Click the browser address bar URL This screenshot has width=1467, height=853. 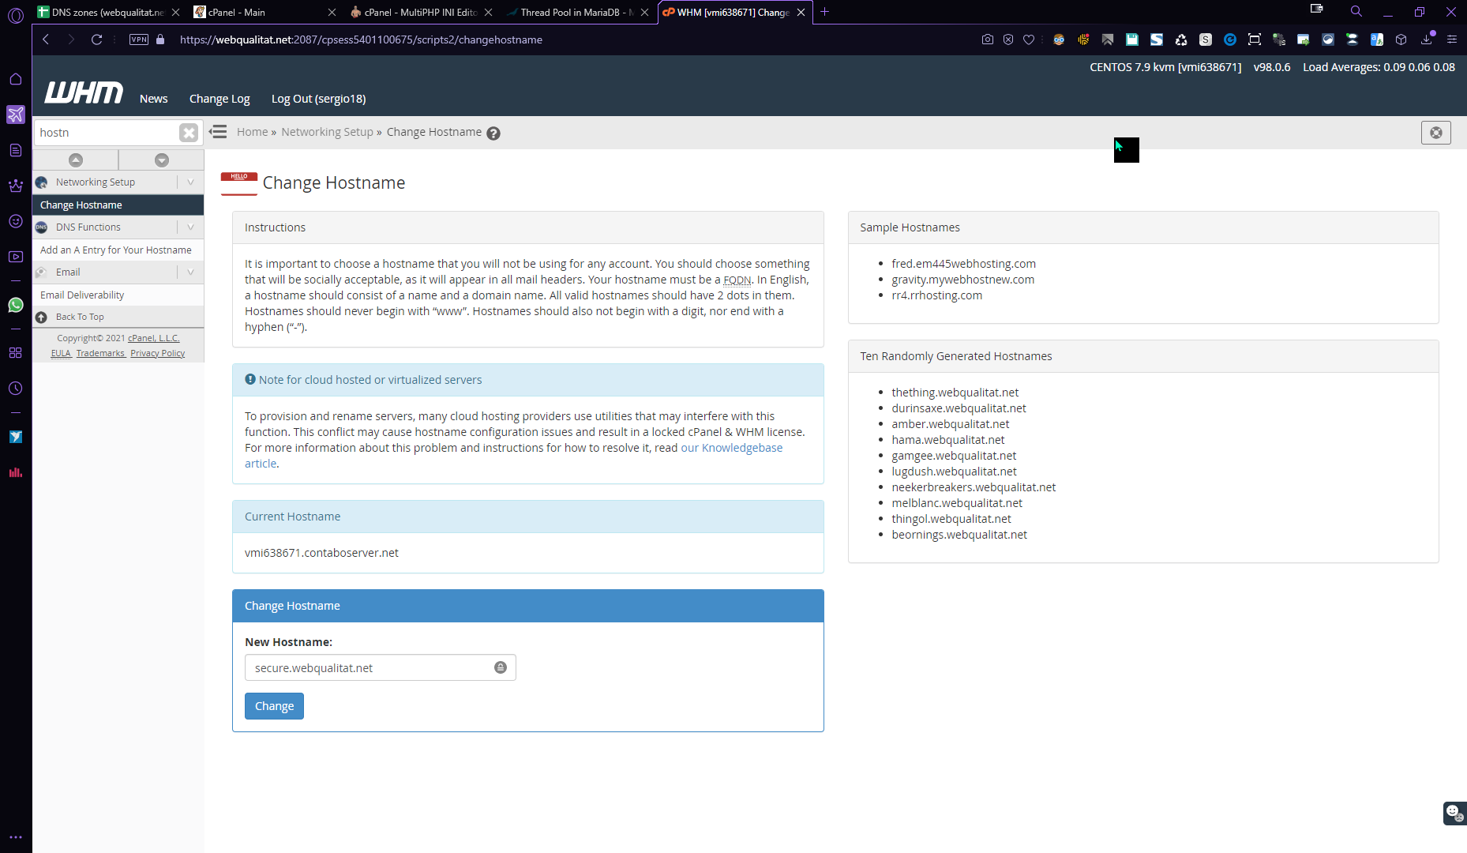pyautogui.click(x=361, y=39)
